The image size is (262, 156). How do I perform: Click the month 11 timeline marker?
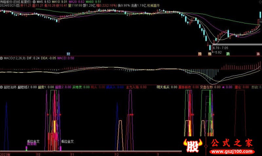coord(72,154)
